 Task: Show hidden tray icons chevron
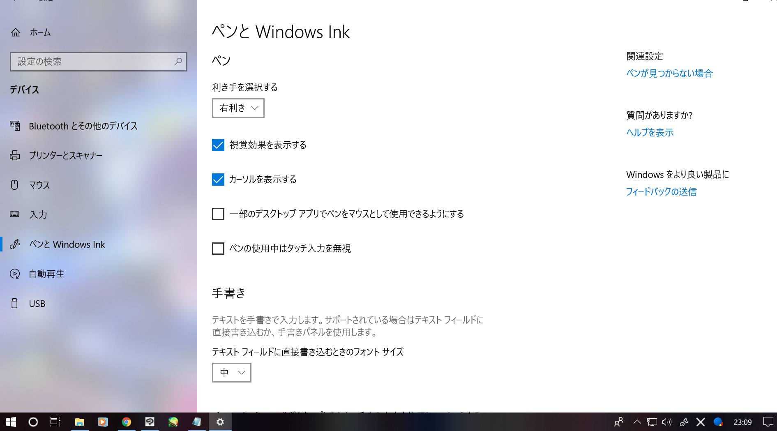[x=637, y=422]
